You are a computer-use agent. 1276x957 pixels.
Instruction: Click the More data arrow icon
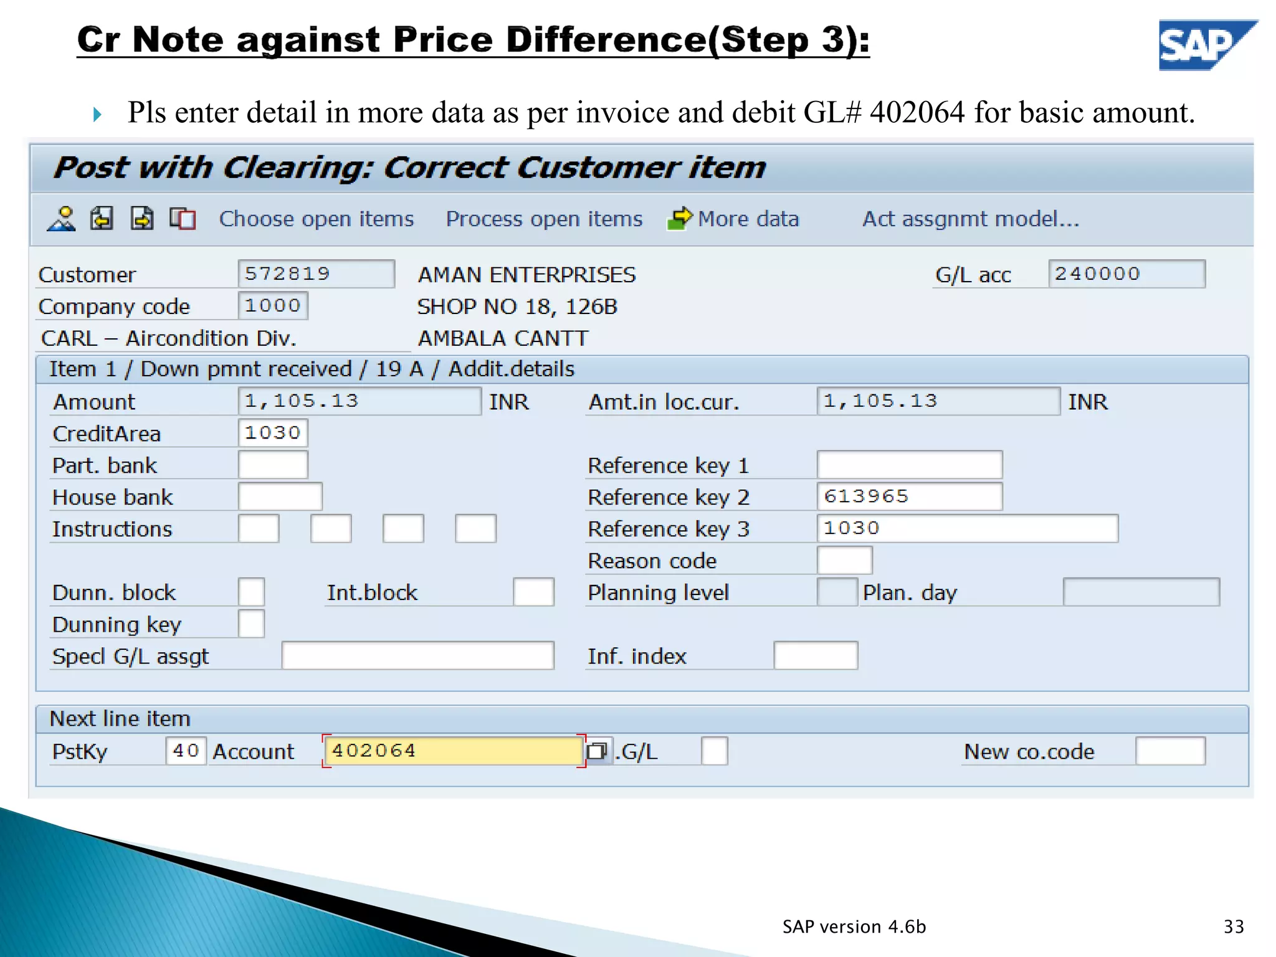coord(680,219)
